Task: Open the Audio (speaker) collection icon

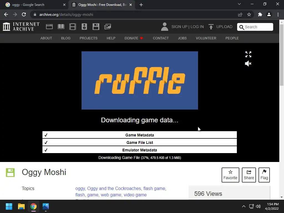Action: [84, 27]
